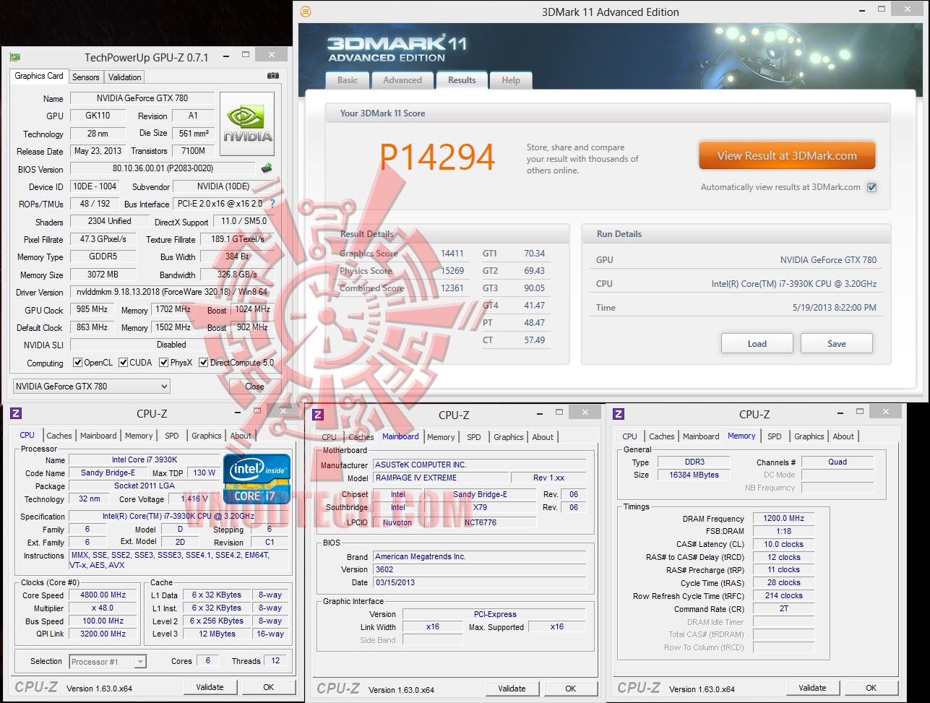930x703 pixels.
Task: Click the BIOS Version field in GPU-Z
Action: click(164, 169)
